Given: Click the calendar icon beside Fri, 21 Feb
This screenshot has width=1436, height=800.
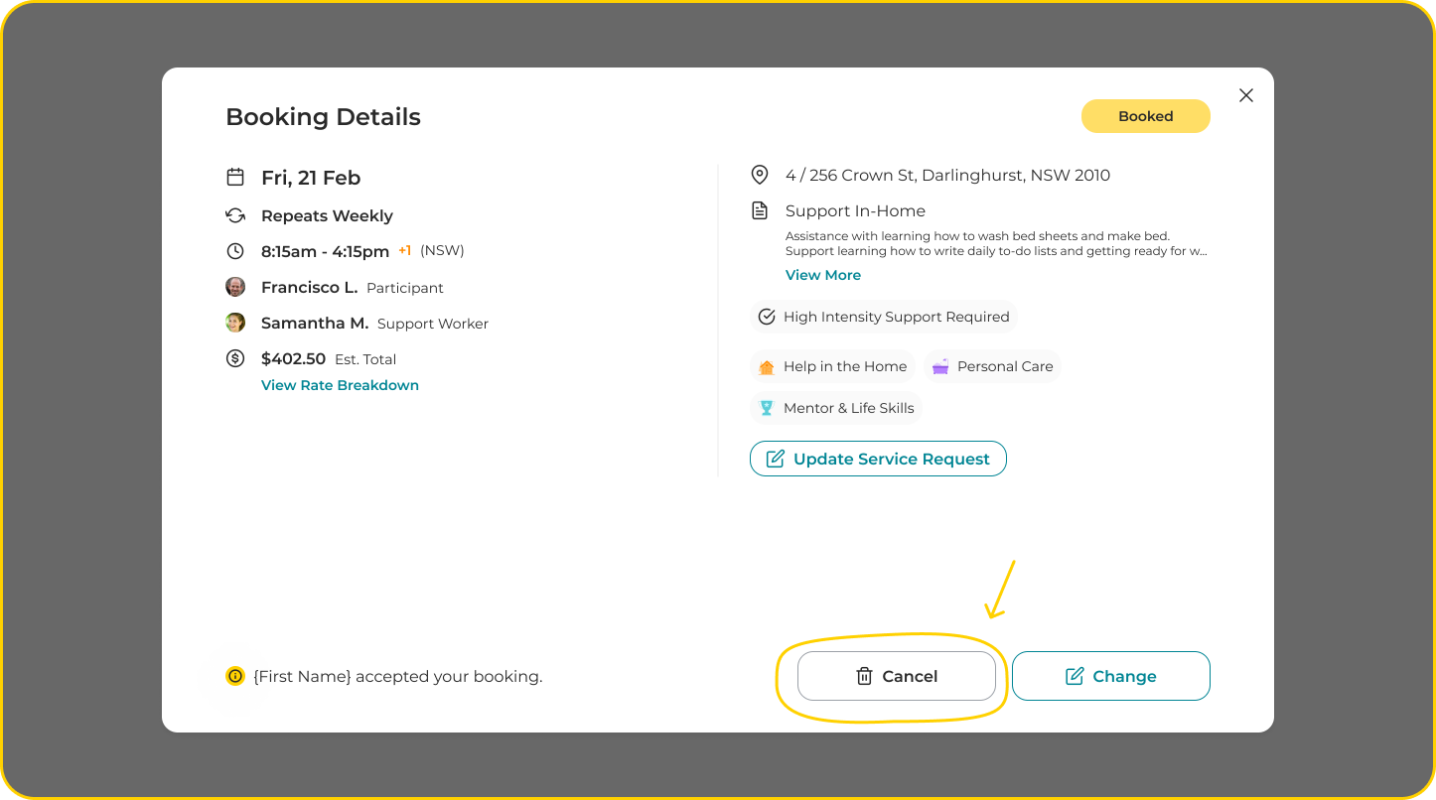Looking at the screenshot, I should click(235, 178).
